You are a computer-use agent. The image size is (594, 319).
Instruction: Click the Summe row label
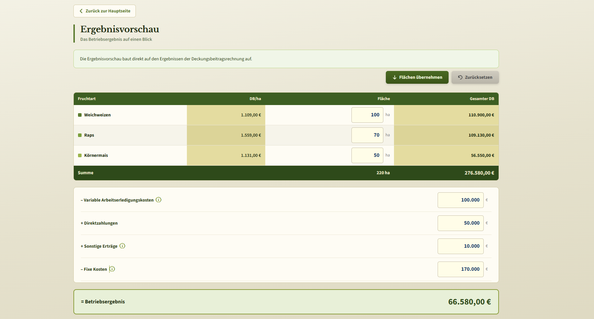pos(85,173)
